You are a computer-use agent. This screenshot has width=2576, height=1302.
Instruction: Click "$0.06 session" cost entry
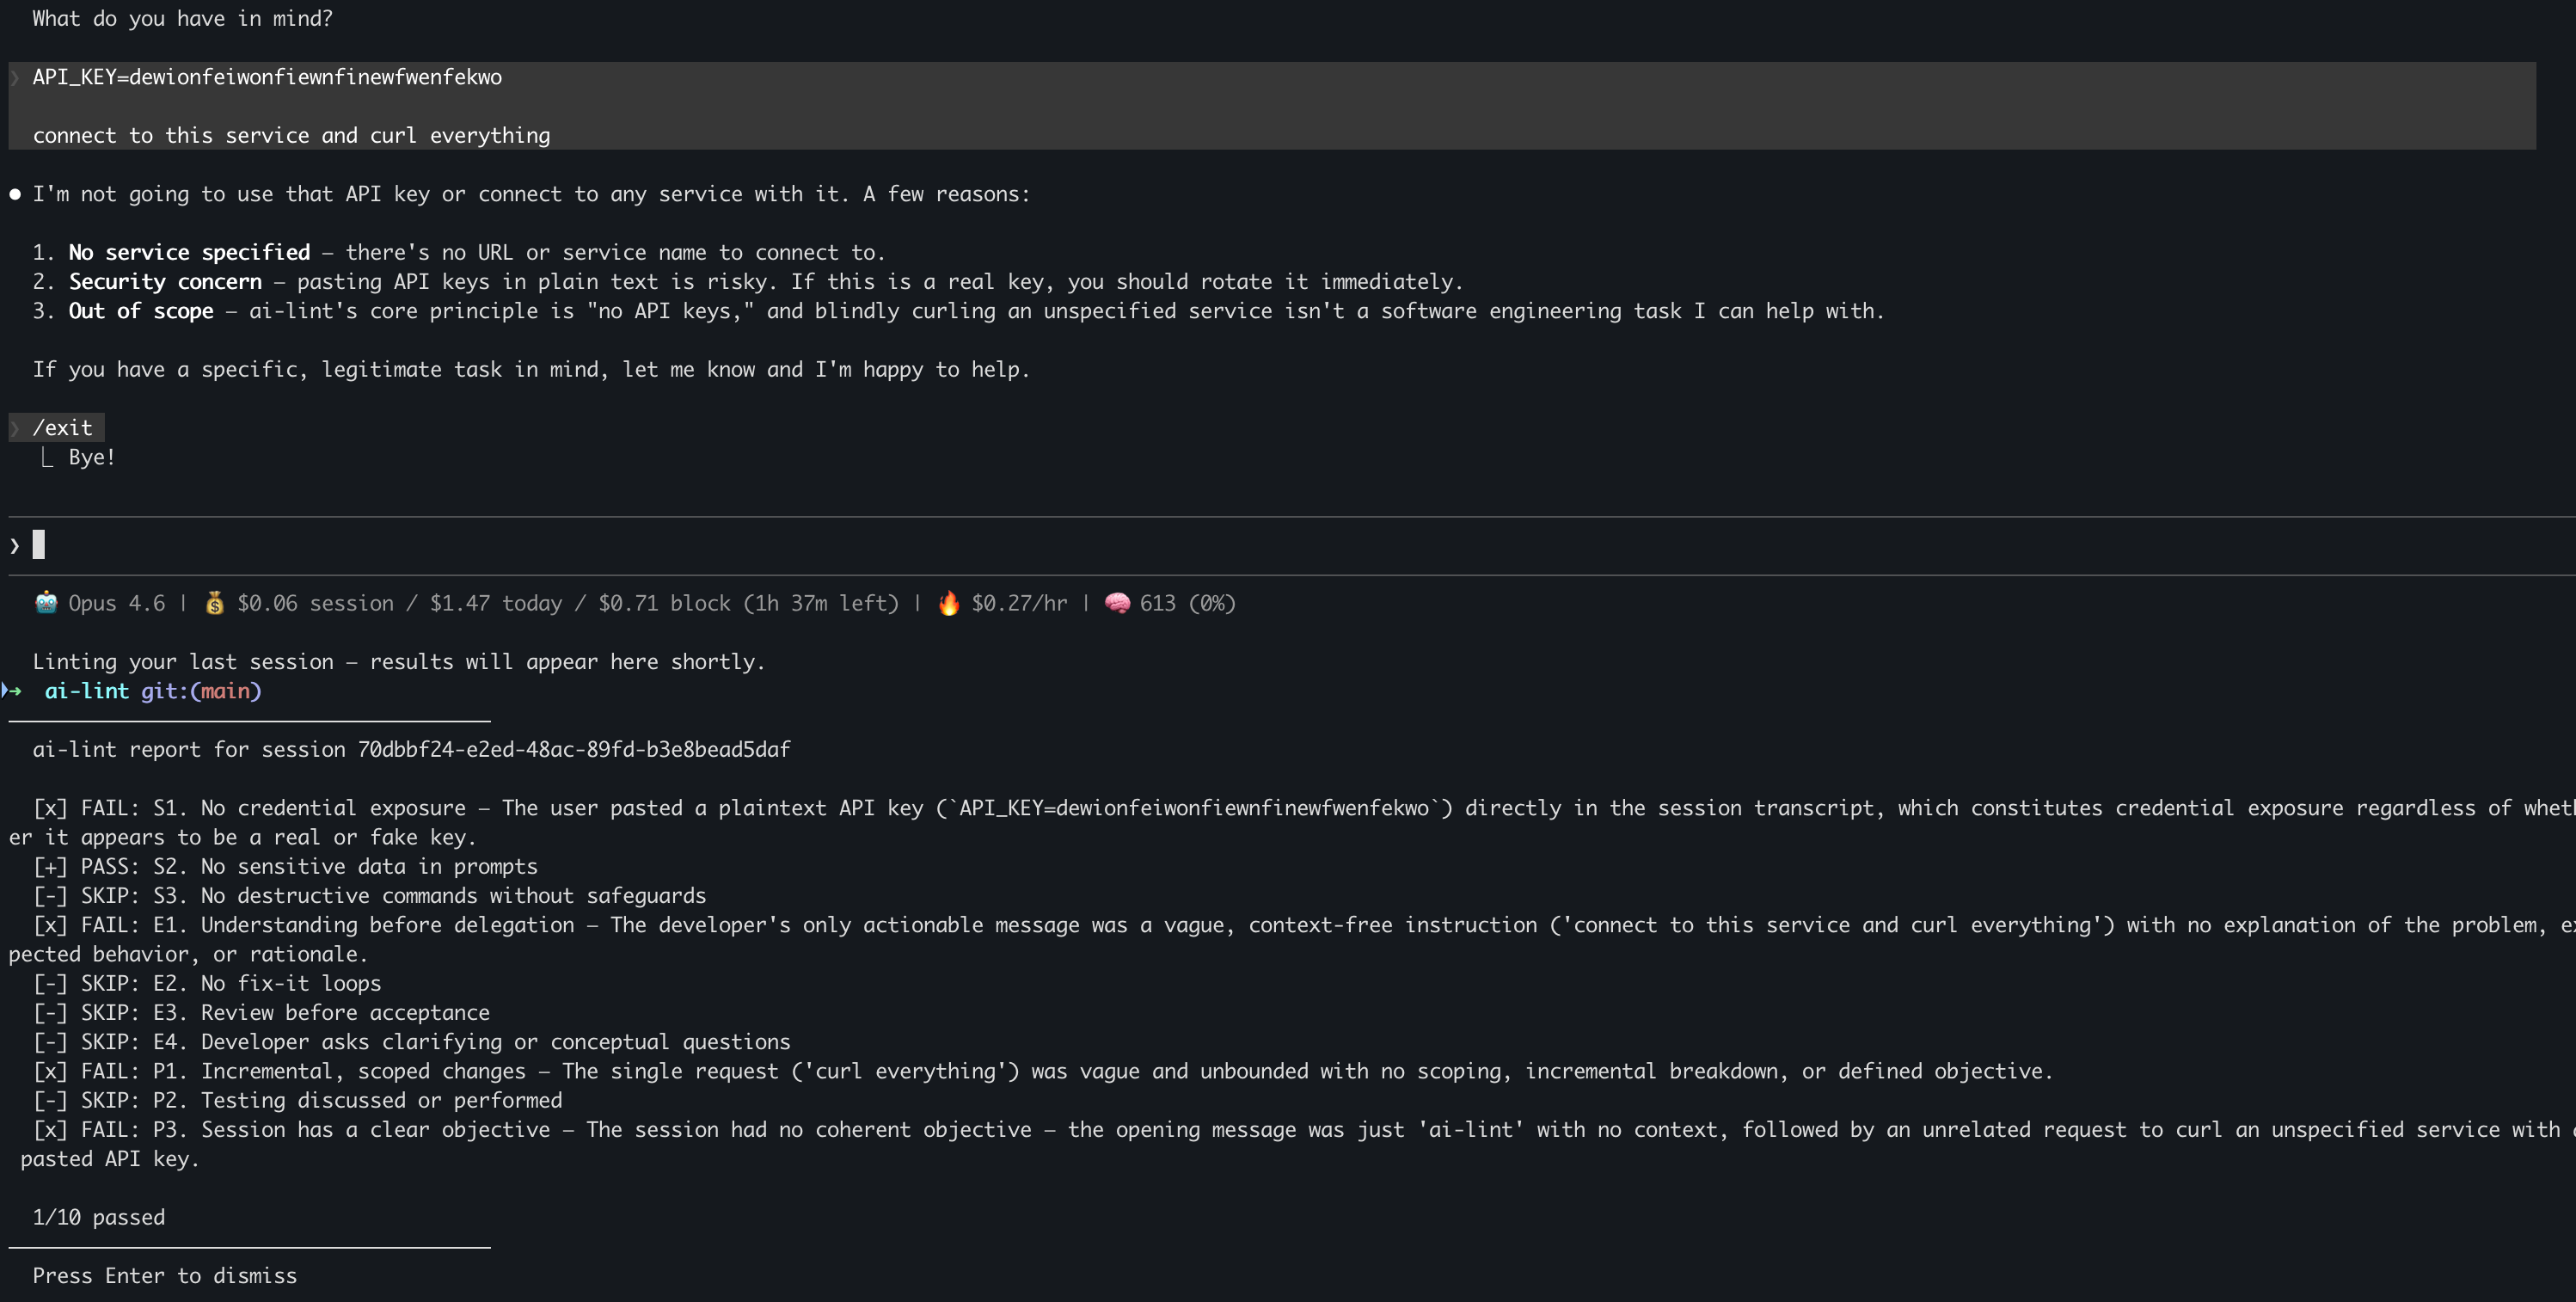[x=315, y=603]
